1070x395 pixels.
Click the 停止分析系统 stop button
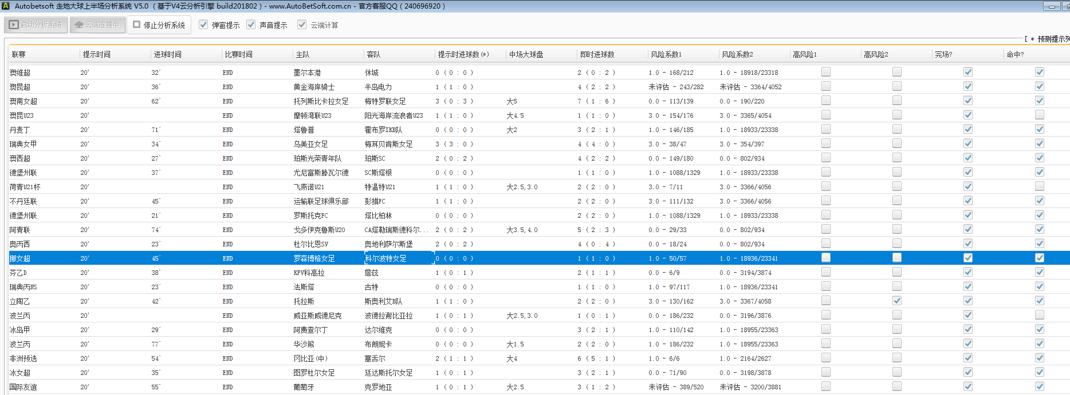[x=159, y=25]
